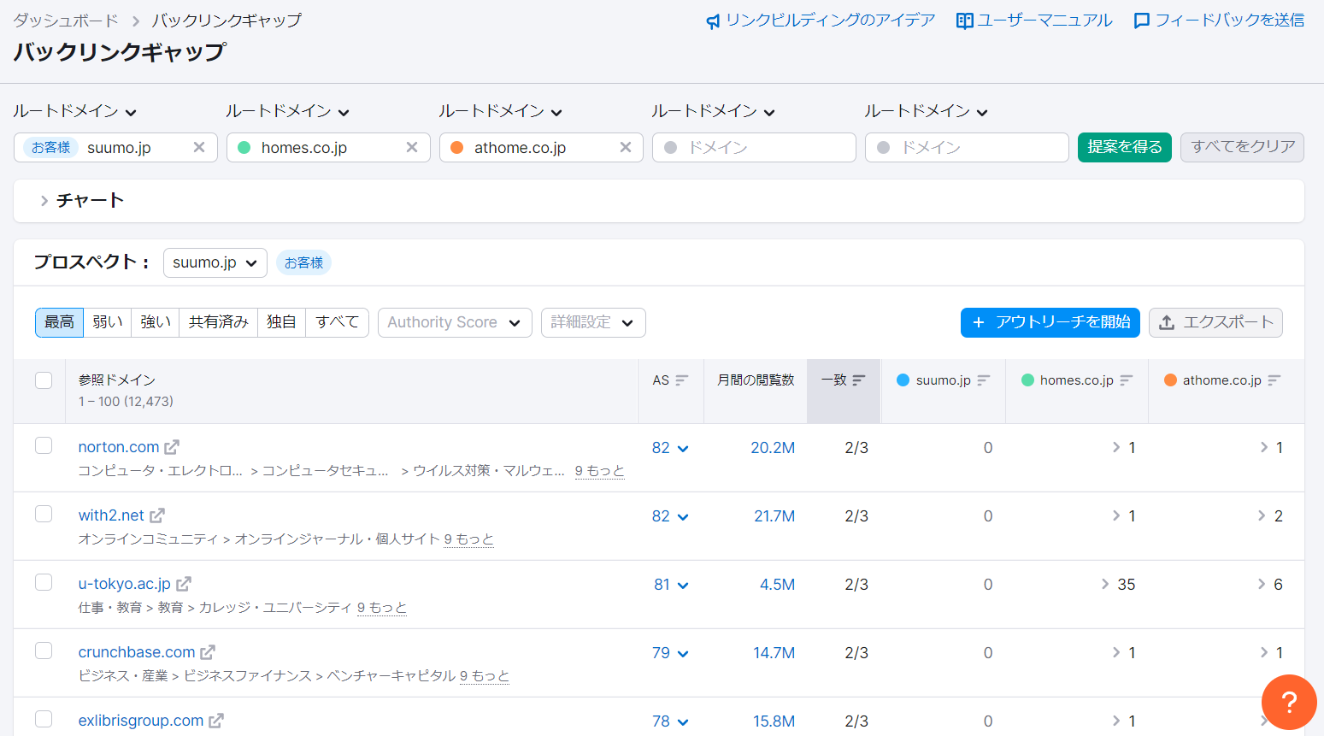1324x736 pixels.
Task: Expand the チャート section
Action: (x=81, y=201)
